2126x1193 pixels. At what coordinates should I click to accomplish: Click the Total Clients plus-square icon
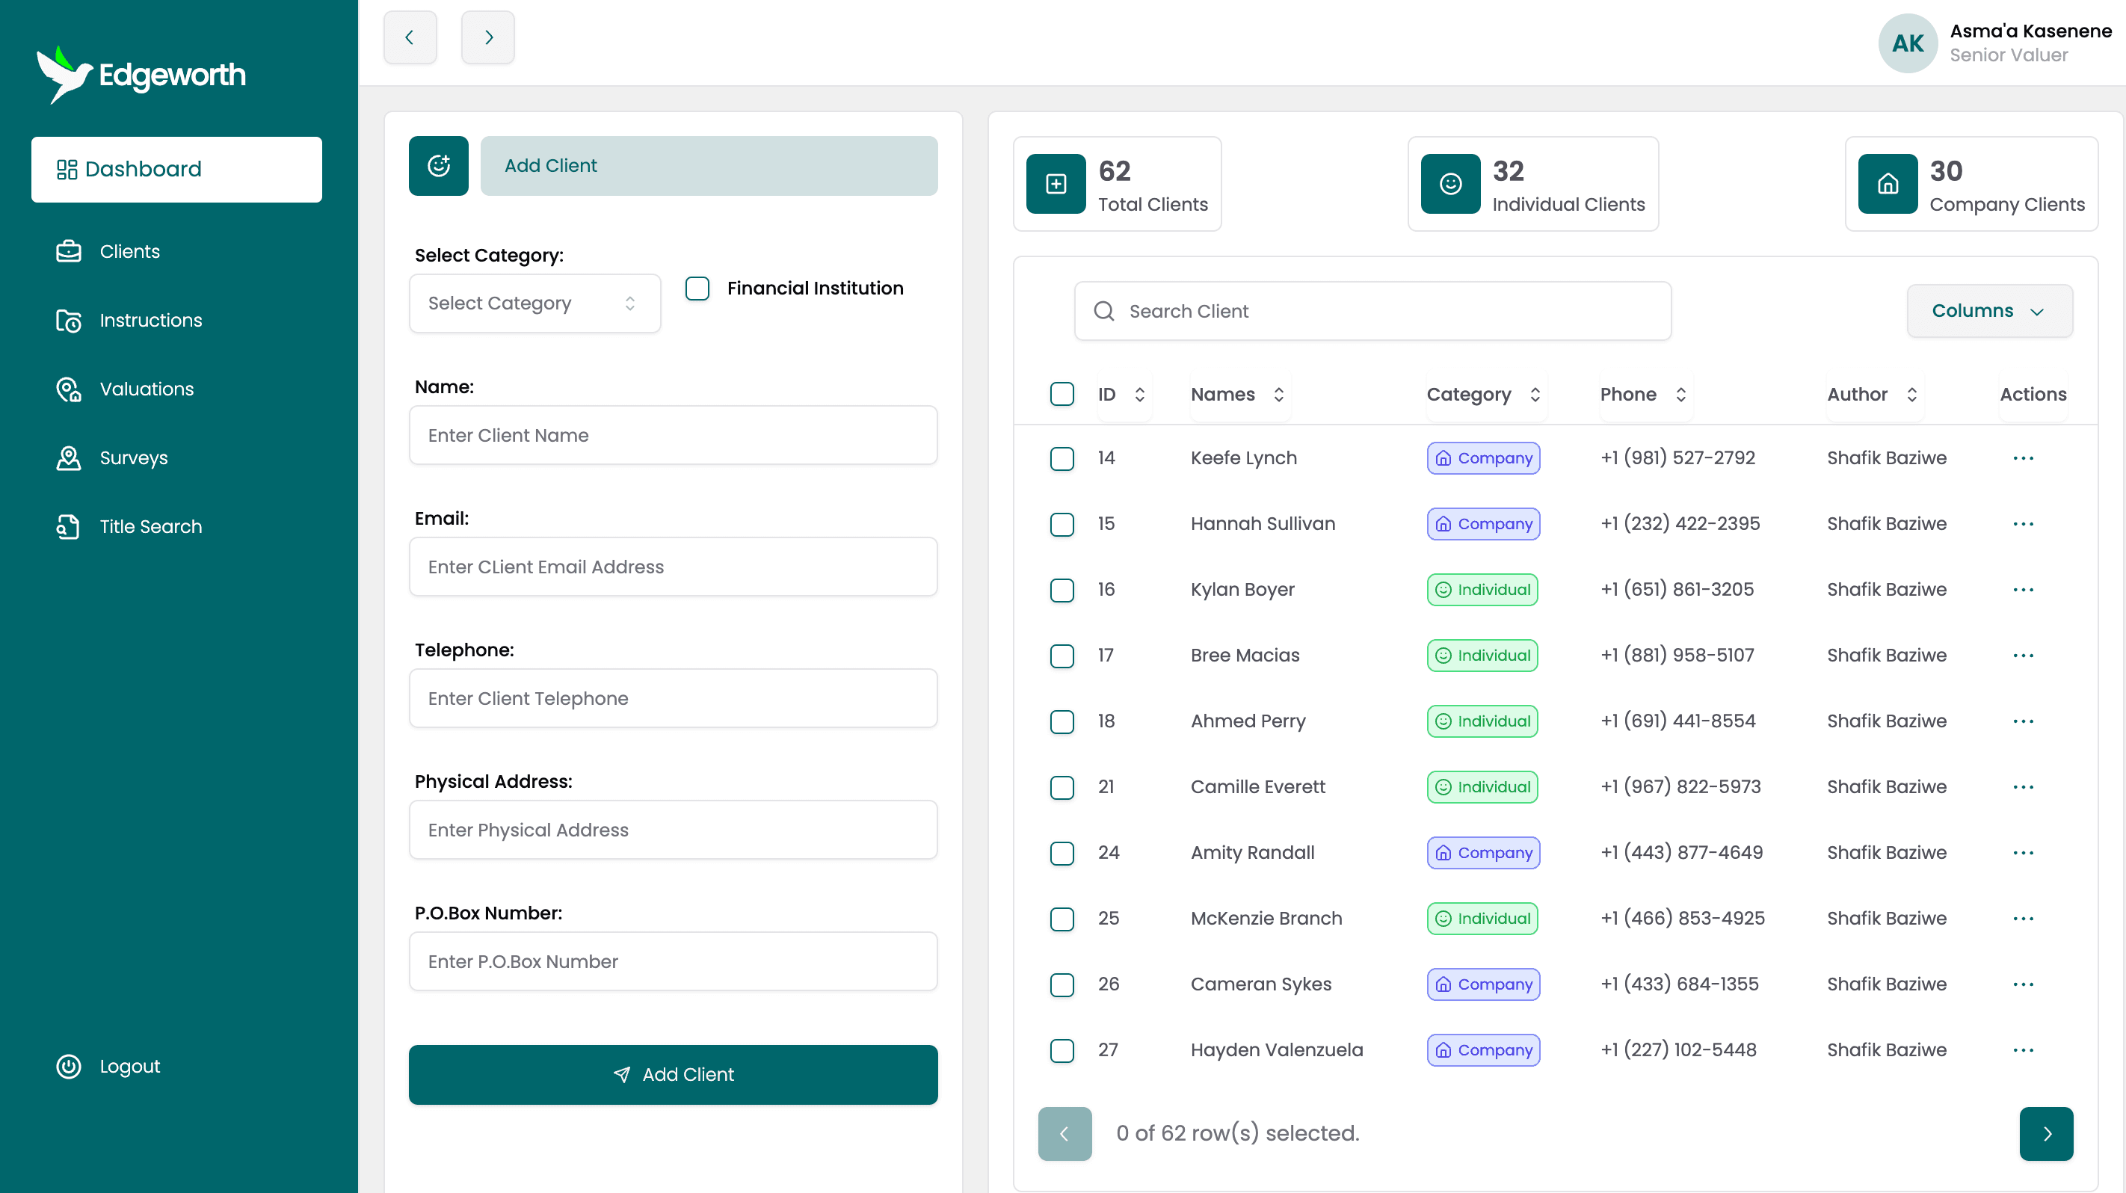coord(1056,183)
